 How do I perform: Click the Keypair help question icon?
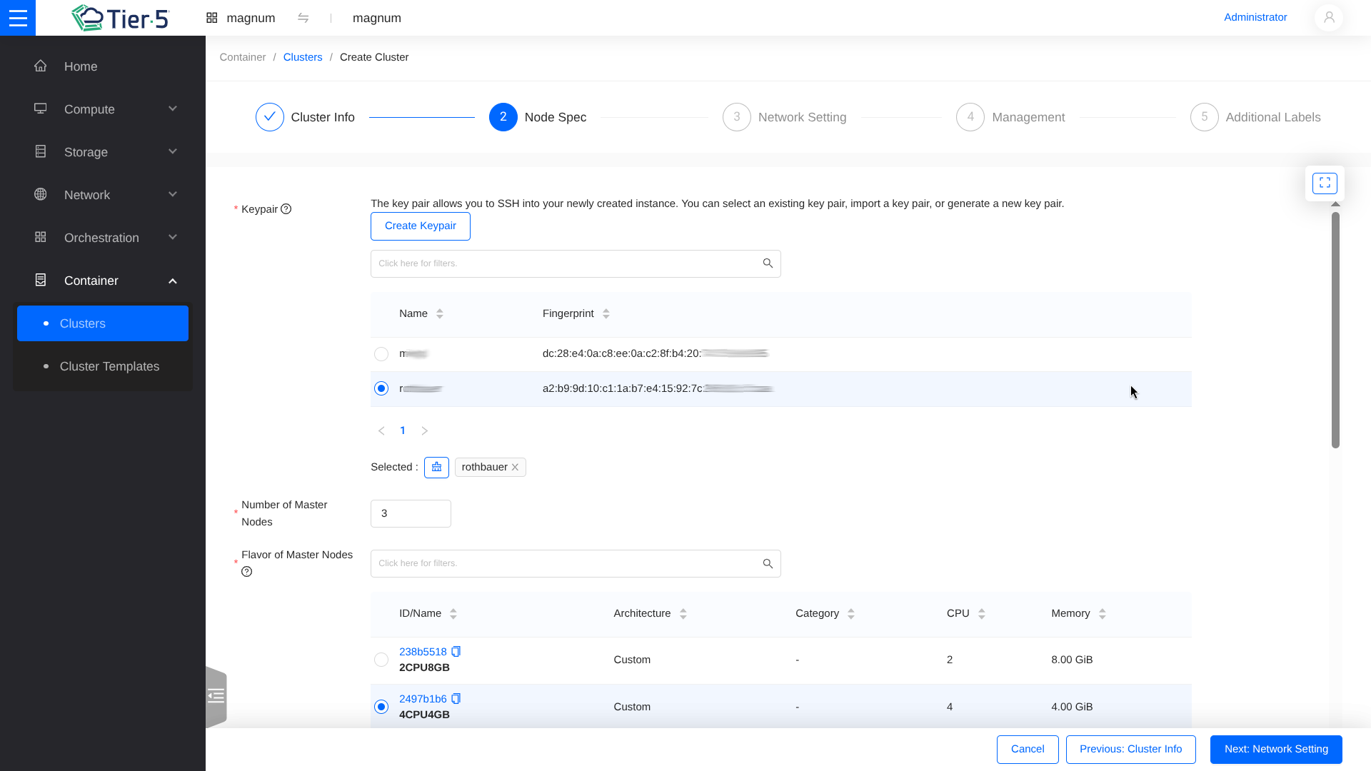point(286,209)
